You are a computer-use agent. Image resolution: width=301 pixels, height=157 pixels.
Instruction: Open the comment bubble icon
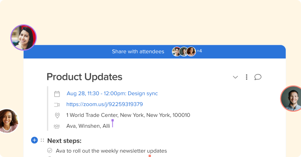(x=258, y=77)
